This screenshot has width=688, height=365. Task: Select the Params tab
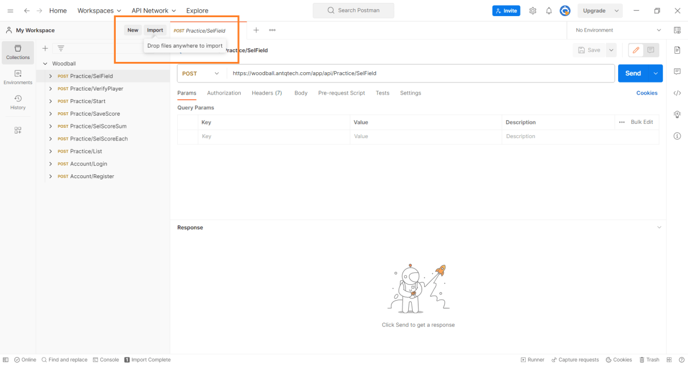(x=187, y=93)
